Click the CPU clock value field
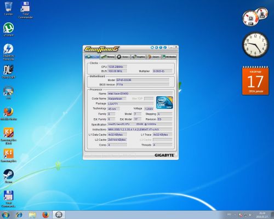The width and height of the screenshot is (274, 219). point(117,67)
